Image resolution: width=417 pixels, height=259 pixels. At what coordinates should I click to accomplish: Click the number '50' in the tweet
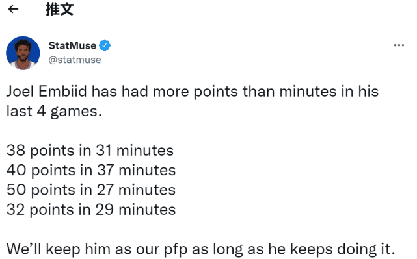pyautogui.click(x=16, y=190)
